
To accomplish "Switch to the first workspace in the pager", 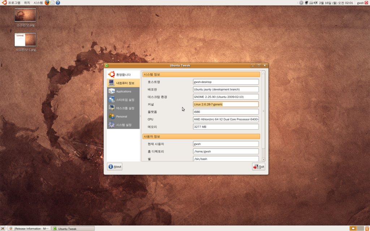I will click(353, 228).
